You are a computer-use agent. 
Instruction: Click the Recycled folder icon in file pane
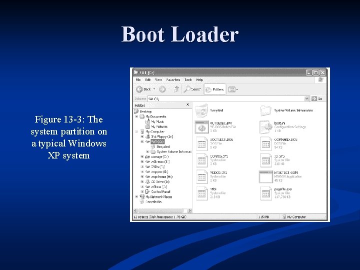click(x=201, y=110)
